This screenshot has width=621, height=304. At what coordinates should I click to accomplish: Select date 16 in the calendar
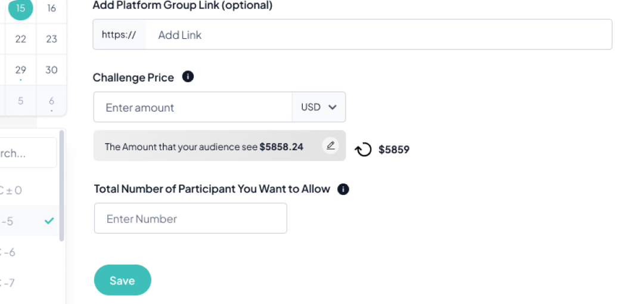[x=51, y=8]
